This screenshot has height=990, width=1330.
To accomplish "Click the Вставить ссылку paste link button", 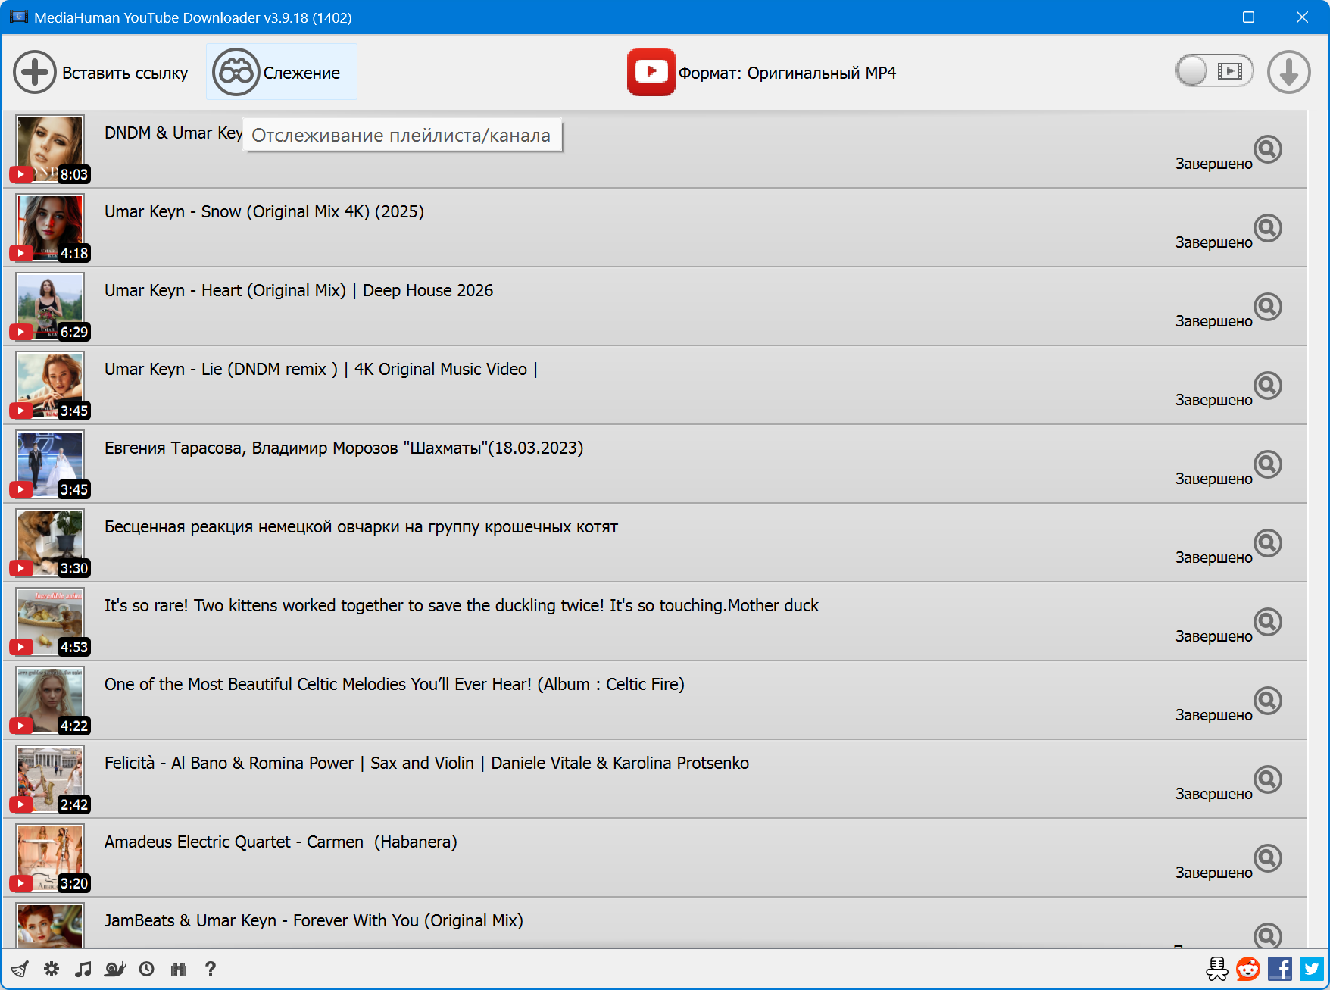I will (x=101, y=73).
